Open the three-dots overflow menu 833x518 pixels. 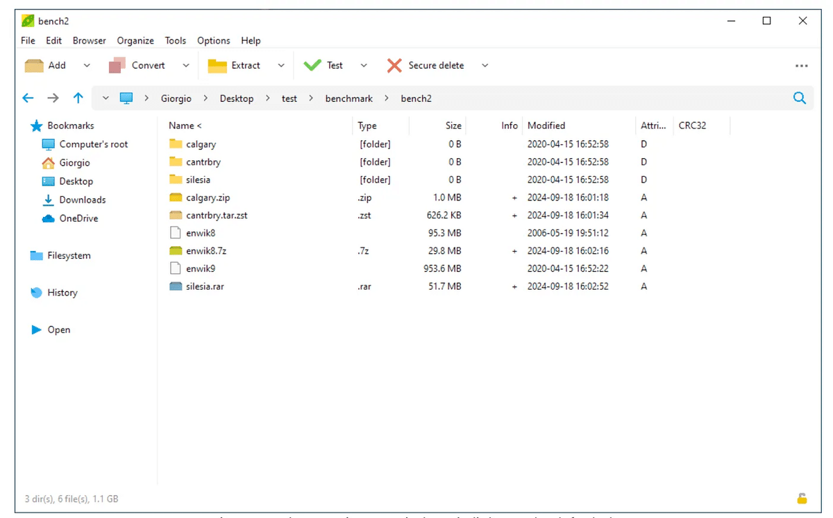[x=801, y=66]
